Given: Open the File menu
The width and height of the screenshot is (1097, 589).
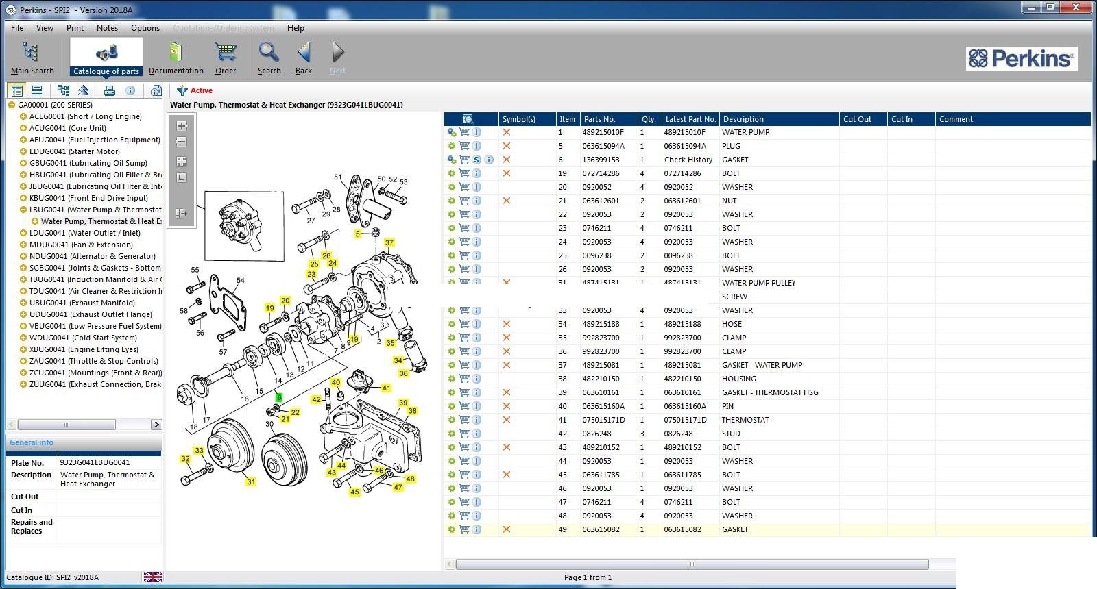Looking at the screenshot, I should pyautogui.click(x=17, y=28).
